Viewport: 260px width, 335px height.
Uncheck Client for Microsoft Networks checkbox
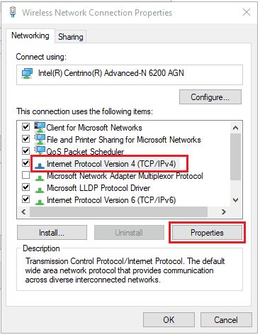[x=26, y=126]
